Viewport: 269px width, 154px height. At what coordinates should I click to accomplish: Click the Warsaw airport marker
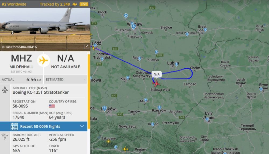pyautogui.click(x=133, y=27)
